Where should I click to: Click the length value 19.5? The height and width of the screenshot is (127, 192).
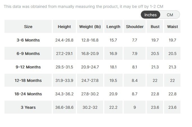[113, 80]
